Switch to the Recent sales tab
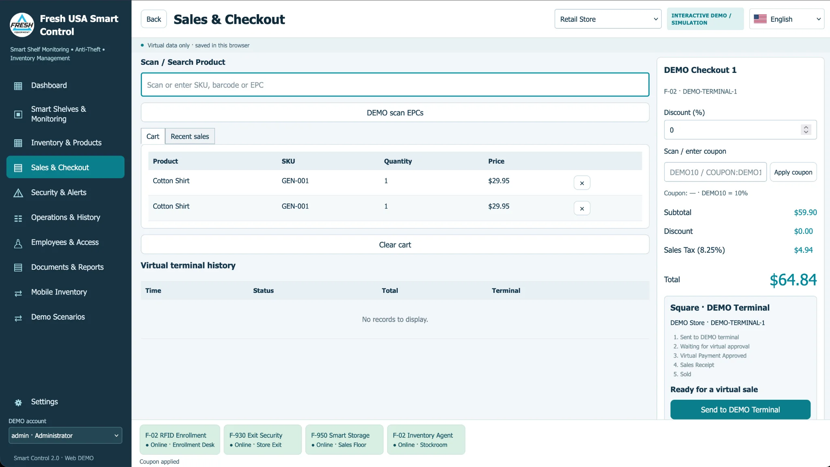 [190, 136]
